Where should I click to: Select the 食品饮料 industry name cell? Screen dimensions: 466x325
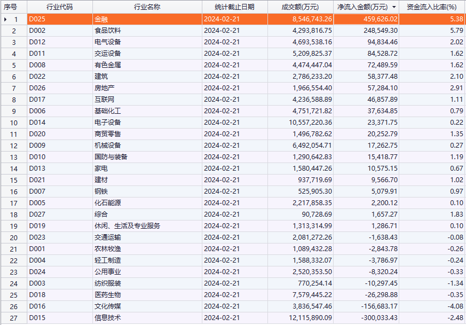pos(108,31)
